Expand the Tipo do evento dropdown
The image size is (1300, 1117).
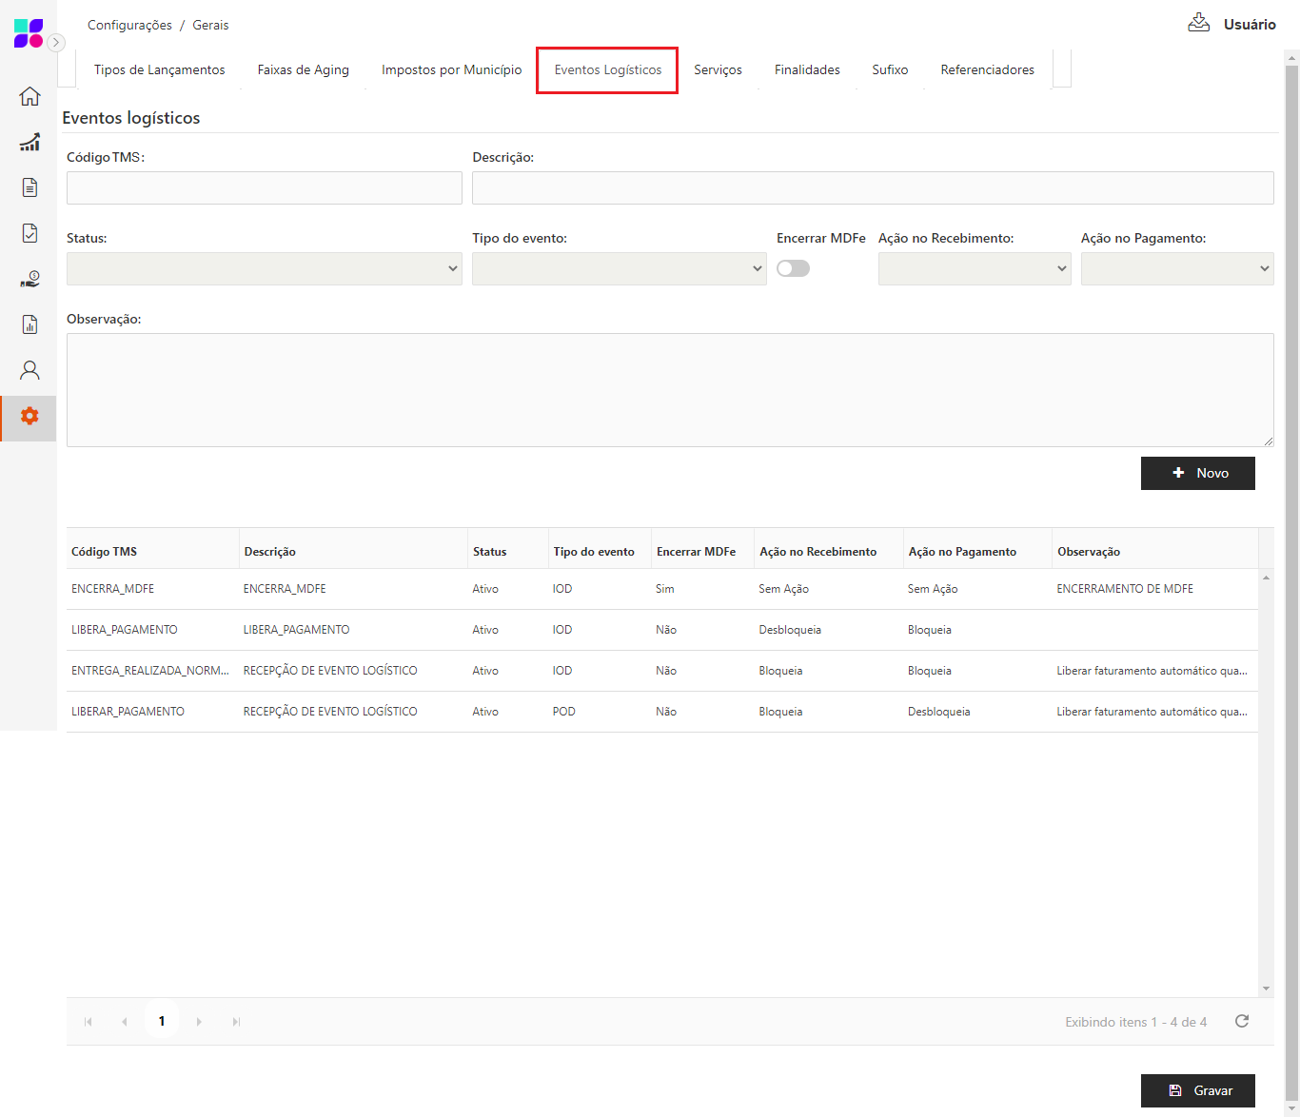click(x=619, y=268)
